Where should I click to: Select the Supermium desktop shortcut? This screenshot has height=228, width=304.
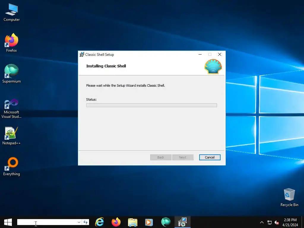click(x=12, y=74)
